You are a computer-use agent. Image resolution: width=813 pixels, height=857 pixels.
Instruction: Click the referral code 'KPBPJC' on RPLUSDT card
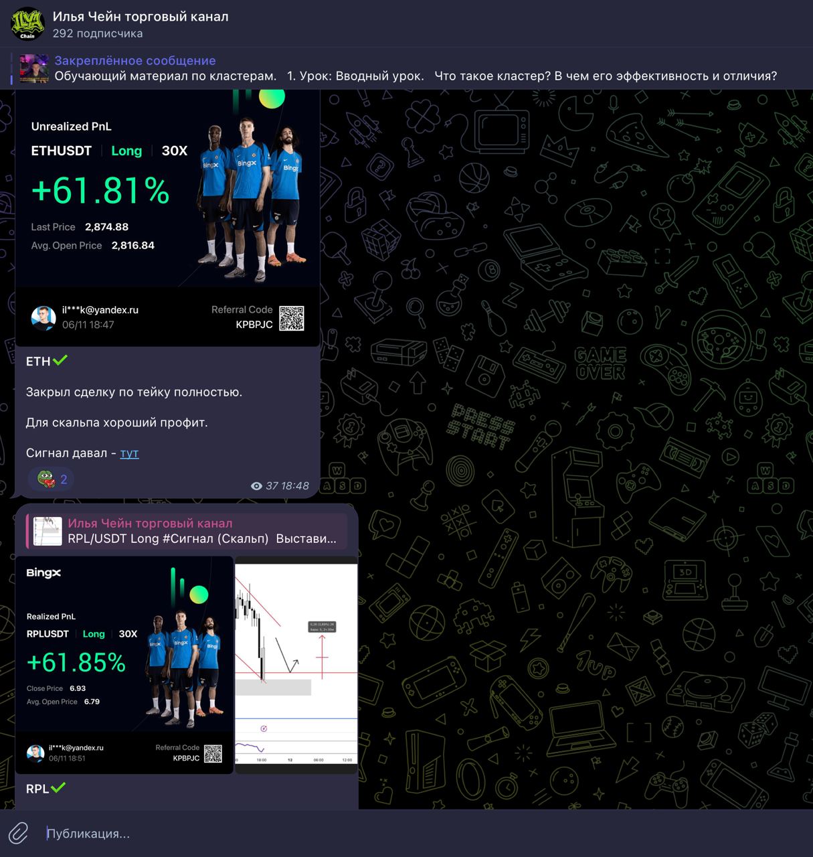point(186,758)
